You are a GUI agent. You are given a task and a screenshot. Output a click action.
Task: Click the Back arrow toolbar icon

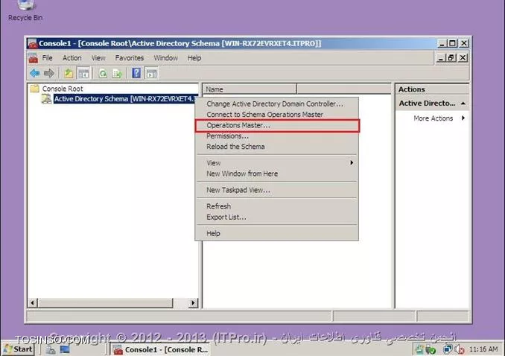tap(35, 74)
